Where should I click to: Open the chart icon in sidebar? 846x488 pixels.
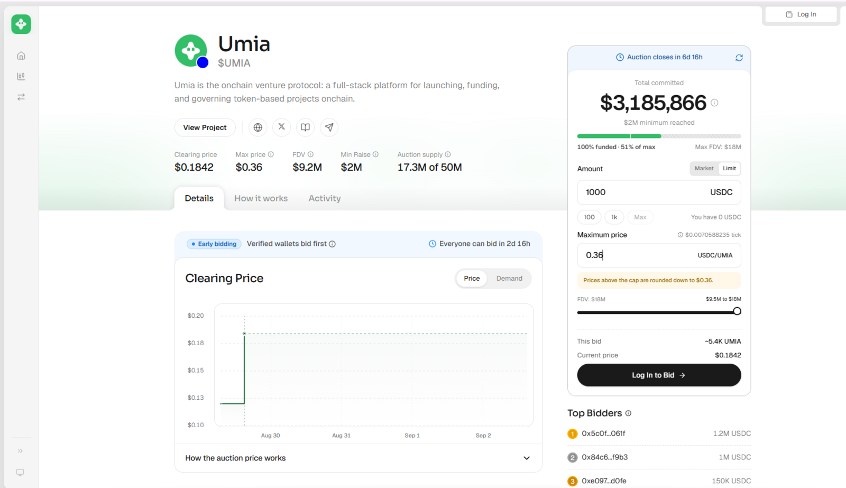click(21, 76)
